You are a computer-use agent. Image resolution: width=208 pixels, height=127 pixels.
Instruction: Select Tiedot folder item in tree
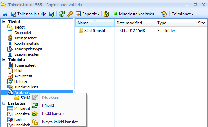16,27
